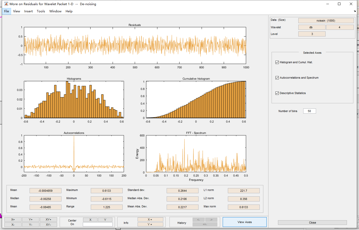Open the Window menu

click(x=55, y=11)
